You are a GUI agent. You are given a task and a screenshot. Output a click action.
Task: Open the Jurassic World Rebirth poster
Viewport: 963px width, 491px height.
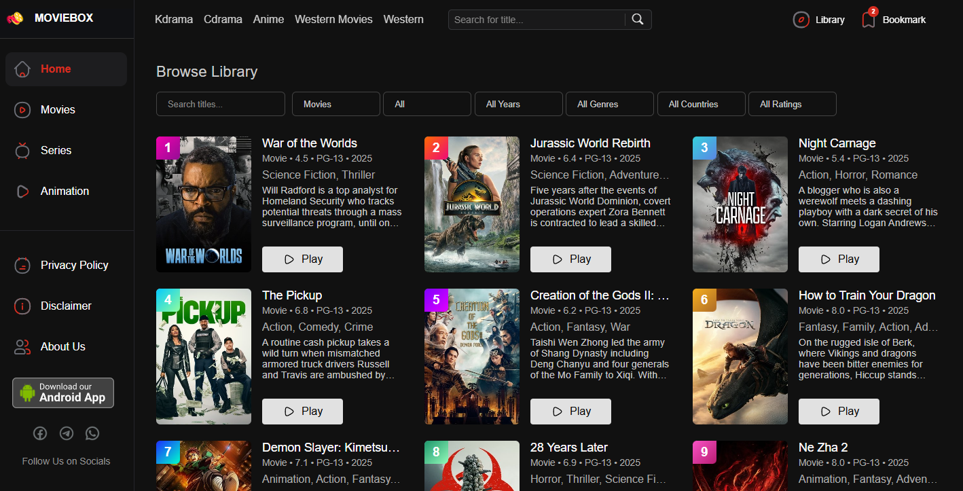[472, 204]
